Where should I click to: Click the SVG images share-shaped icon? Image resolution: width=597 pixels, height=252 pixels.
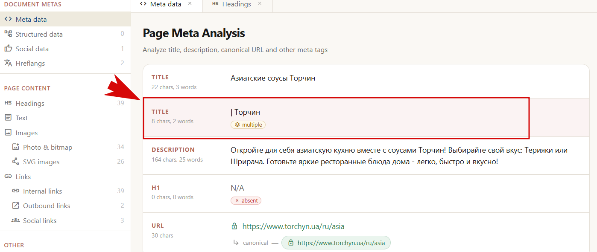click(x=16, y=162)
